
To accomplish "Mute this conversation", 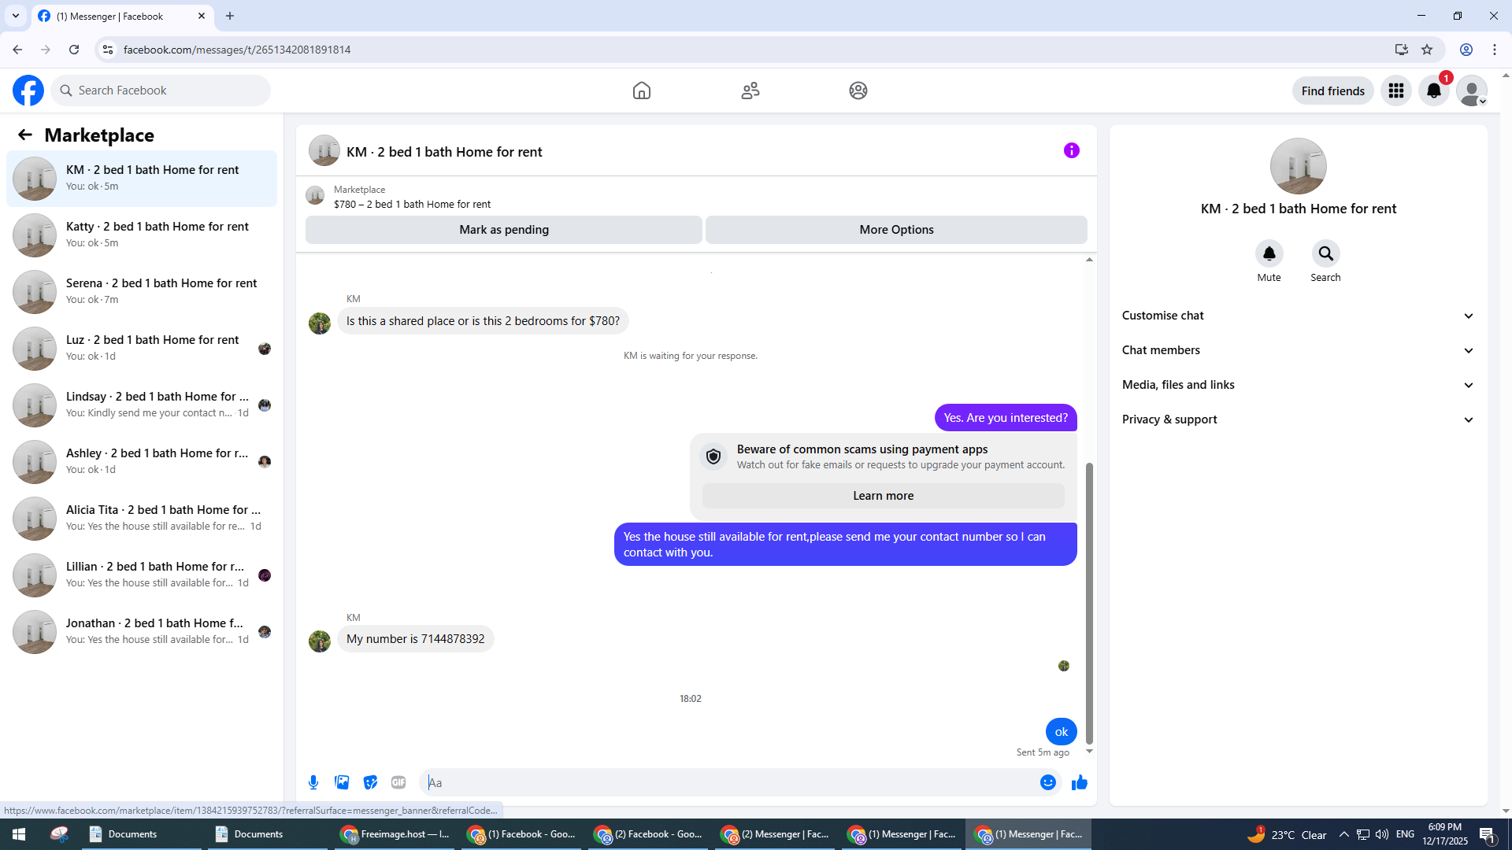I will 1269,253.
